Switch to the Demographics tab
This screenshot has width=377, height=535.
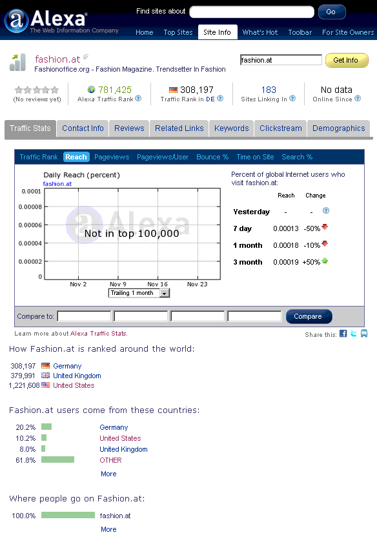(339, 128)
